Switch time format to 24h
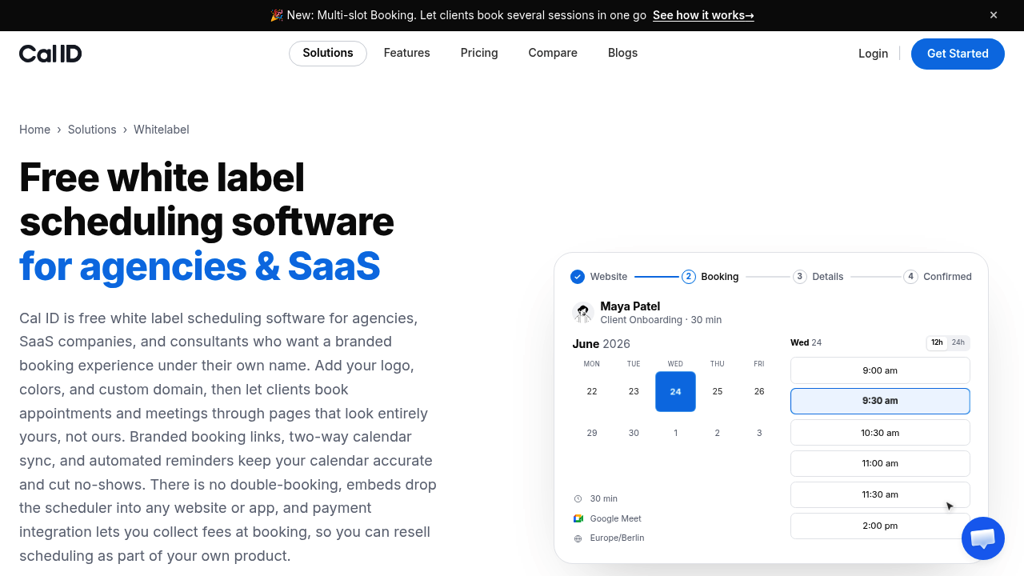 point(958,342)
